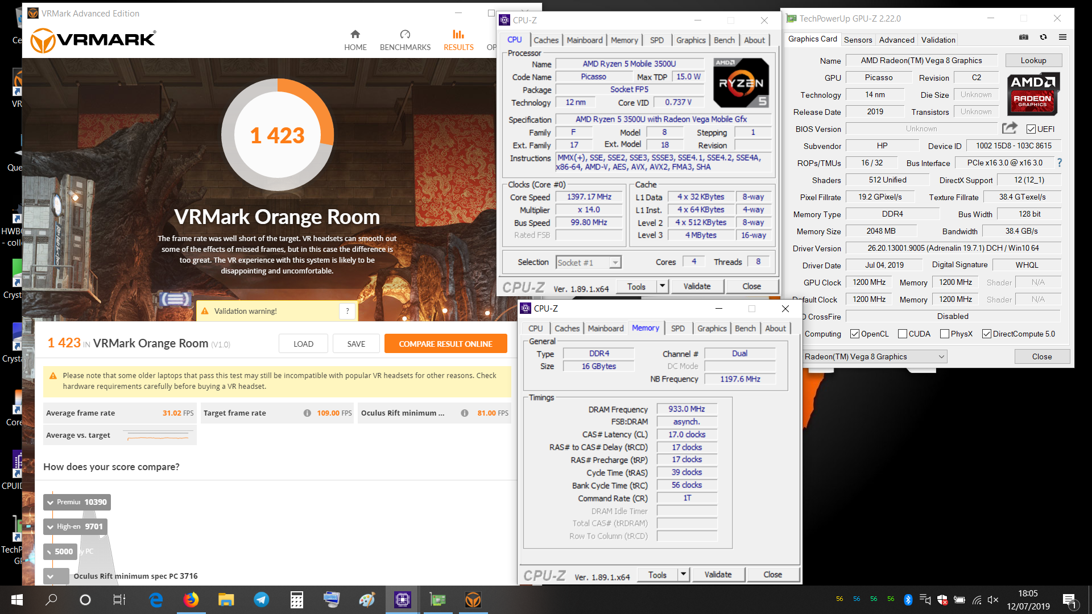
Task: Launch Firefox from the taskbar
Action: (x=191, y=600)
